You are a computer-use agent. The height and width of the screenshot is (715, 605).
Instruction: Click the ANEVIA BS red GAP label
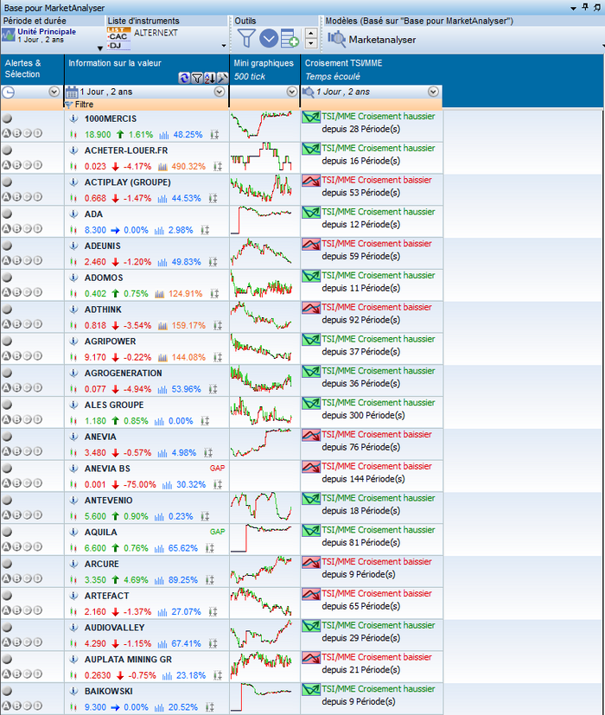(218, 469)
